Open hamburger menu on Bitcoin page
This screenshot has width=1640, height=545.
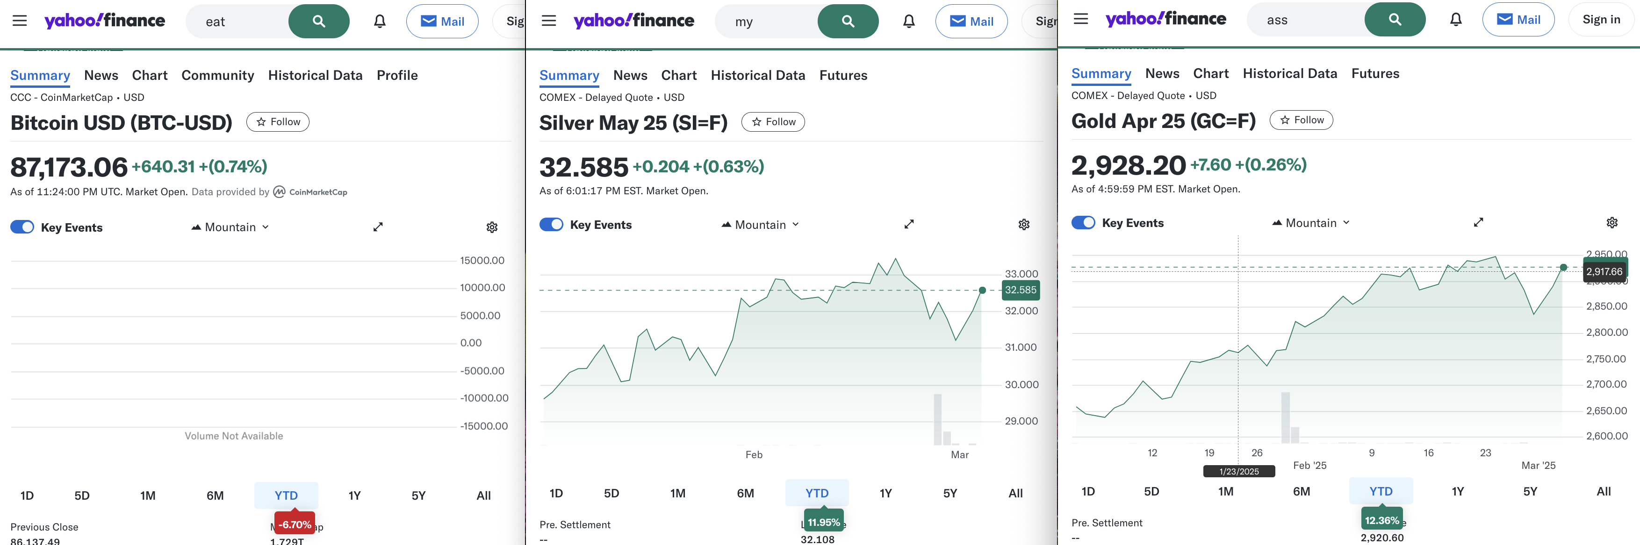[x=20, y=21]
